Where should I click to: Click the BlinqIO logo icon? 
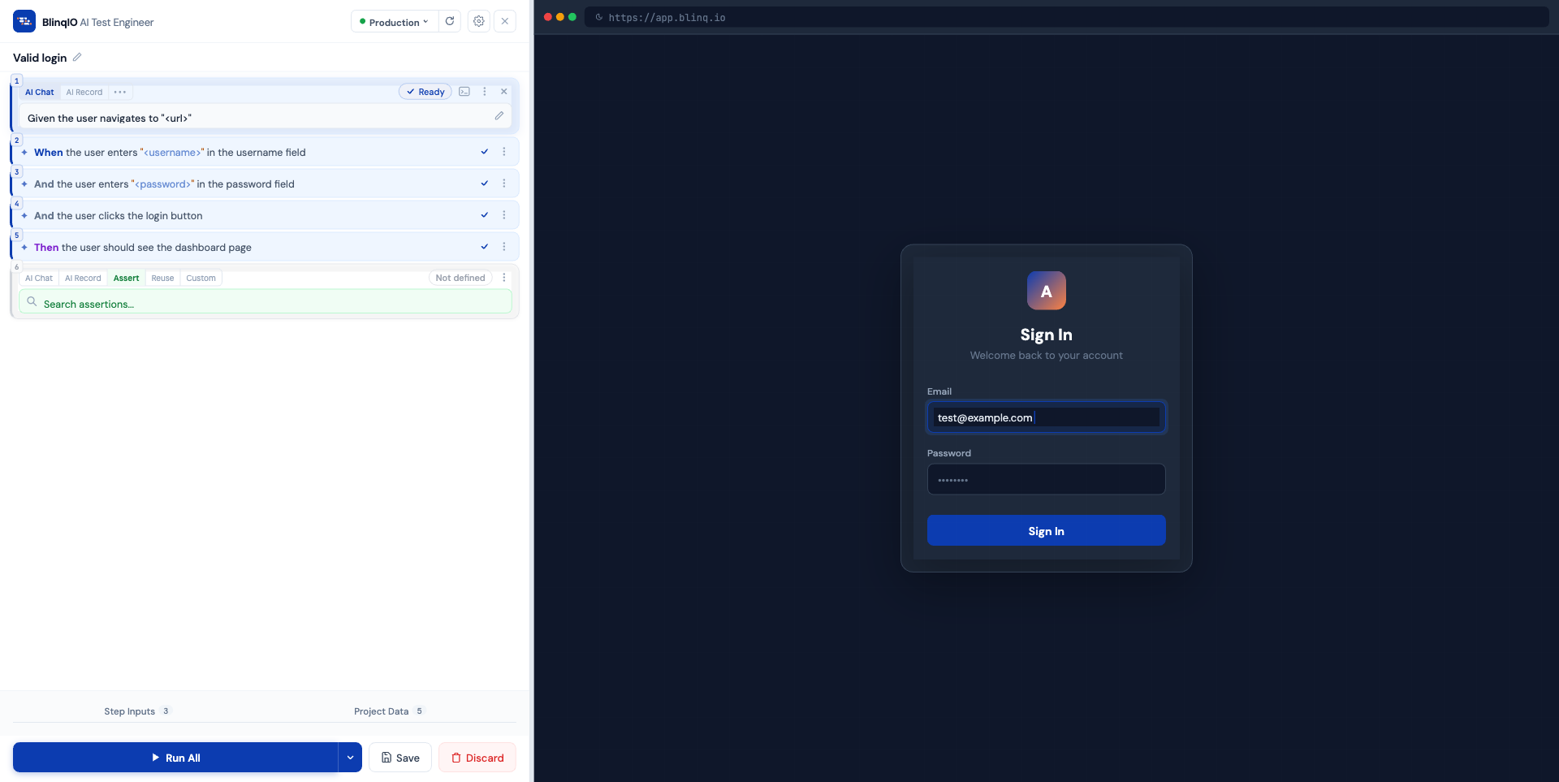[x=24, y=21]
